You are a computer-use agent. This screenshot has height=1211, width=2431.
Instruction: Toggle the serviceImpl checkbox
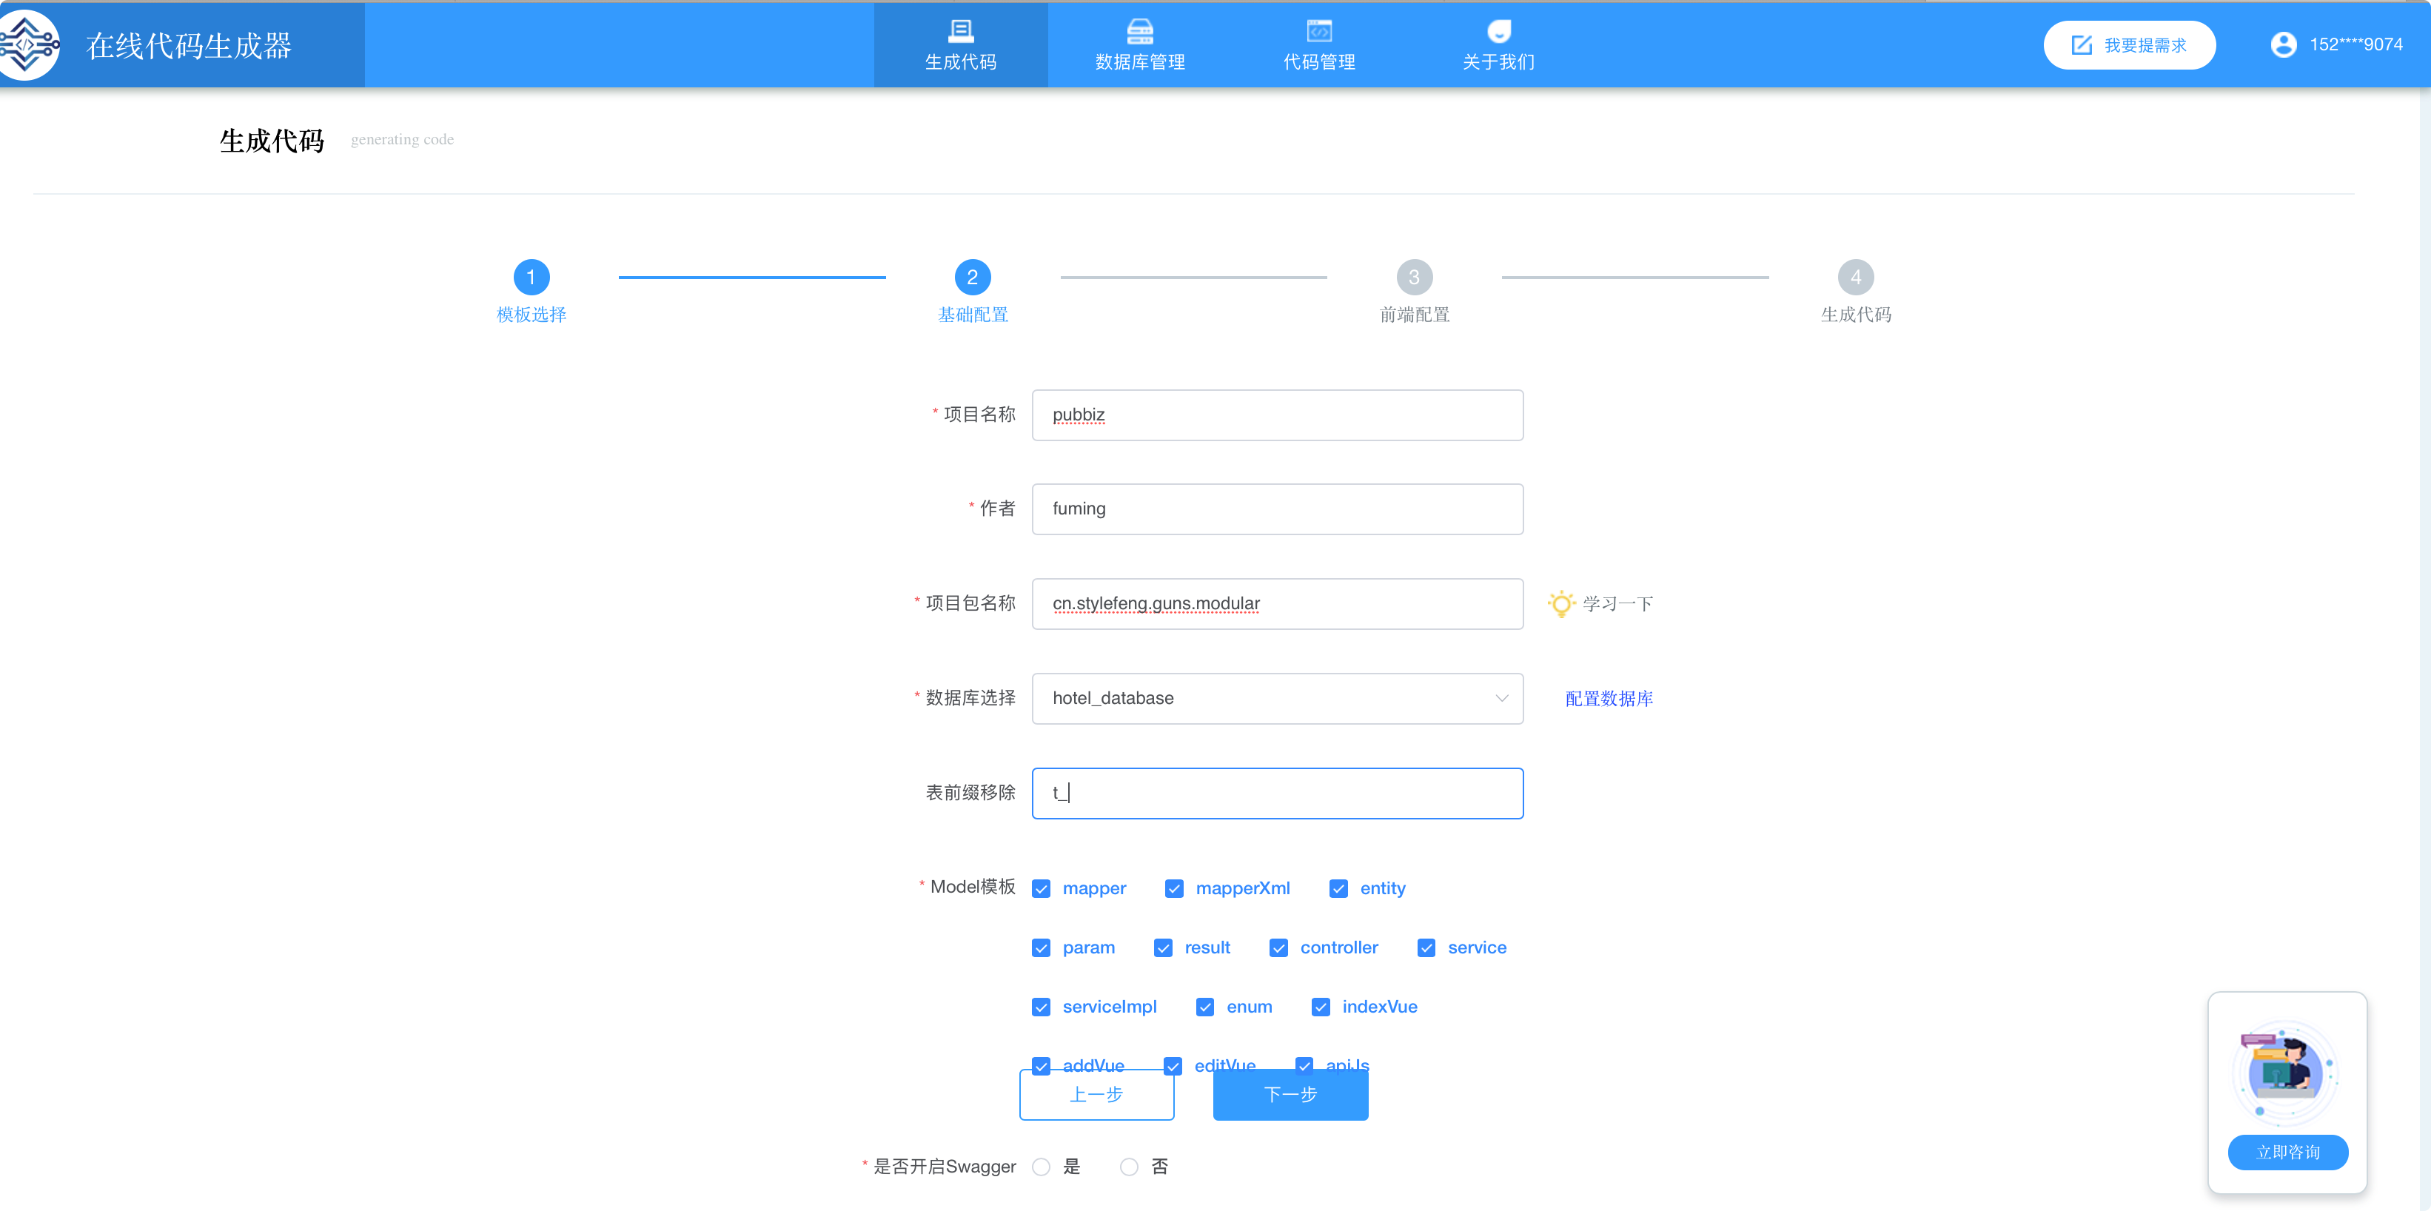click(1040, 1006)
